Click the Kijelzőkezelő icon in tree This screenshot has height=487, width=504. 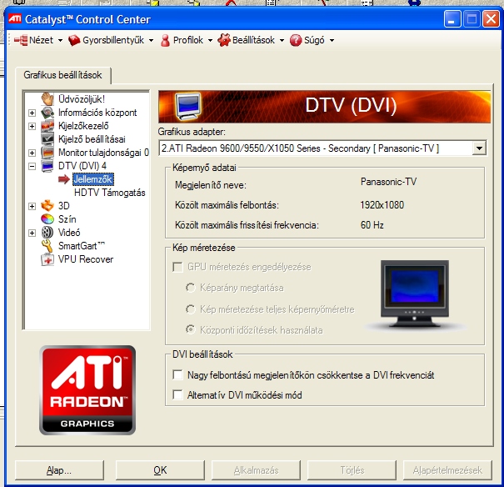[47, 126]
